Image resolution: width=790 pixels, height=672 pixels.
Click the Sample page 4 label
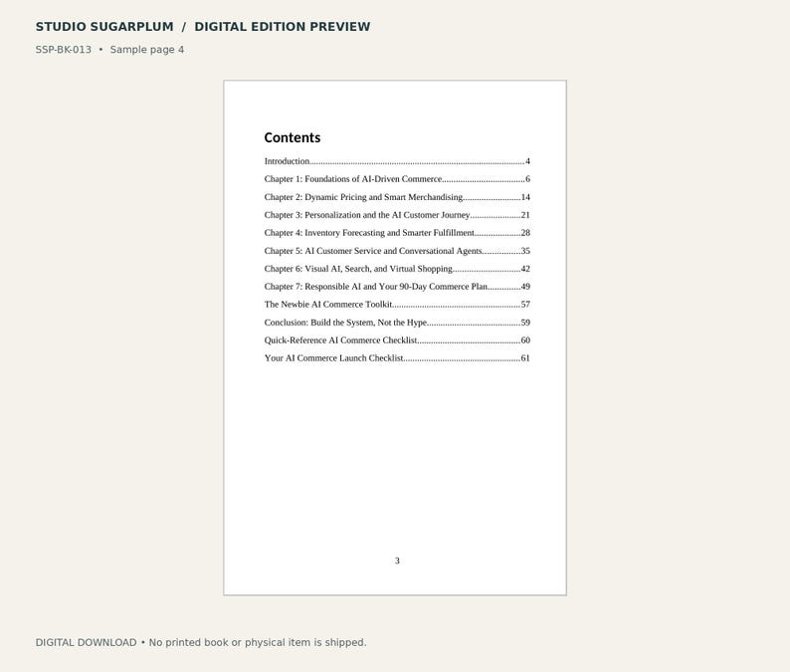point(147,50)
